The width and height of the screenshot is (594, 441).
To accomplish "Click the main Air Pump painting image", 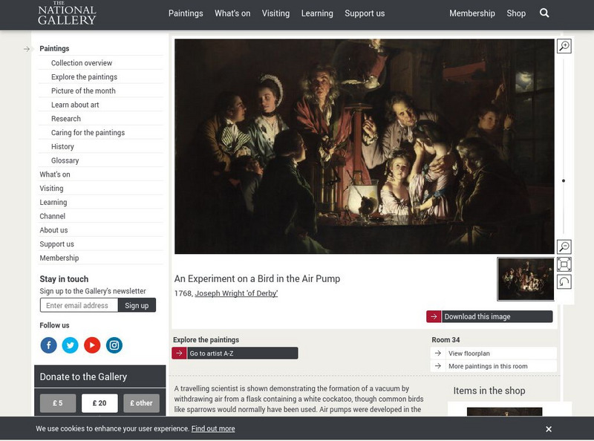I will [x=364, y=146].
